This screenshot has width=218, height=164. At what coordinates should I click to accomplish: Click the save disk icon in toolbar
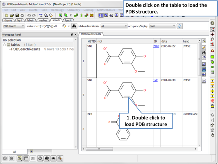tap(17, 16)
